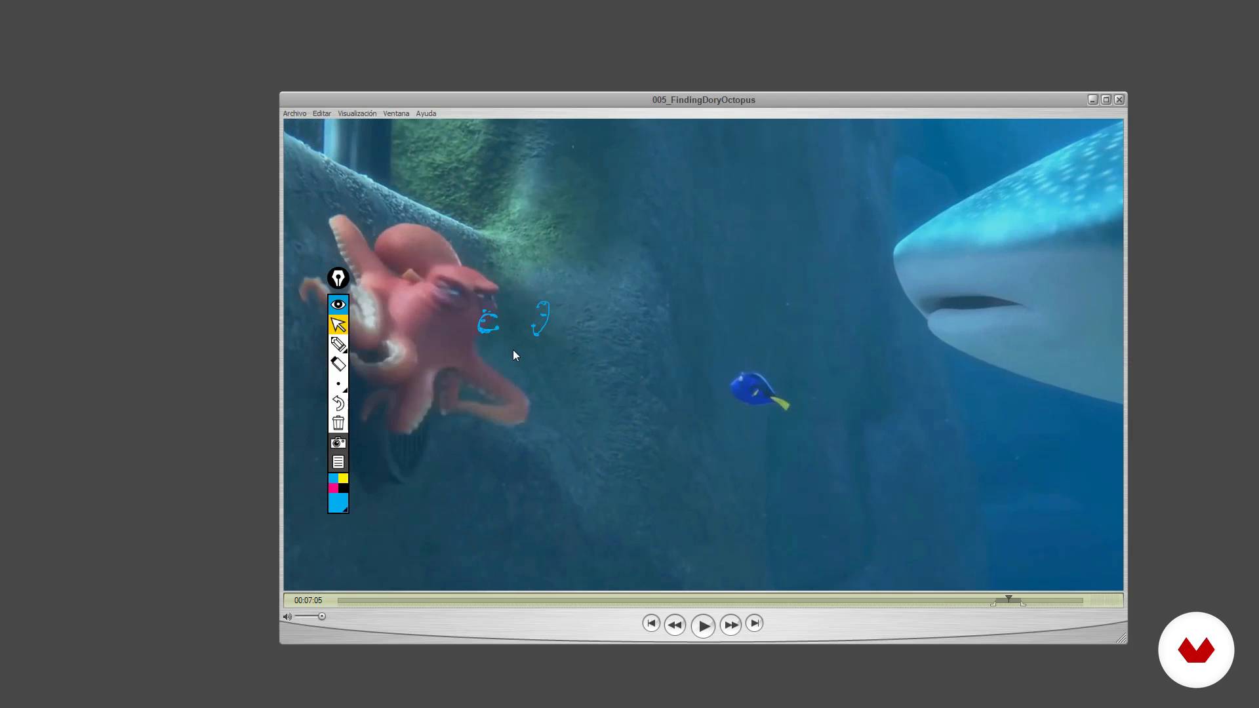Mute audio with the speaker icon
The height and width of the screenshot is (708, 1259).
click(x=287, y=616)
